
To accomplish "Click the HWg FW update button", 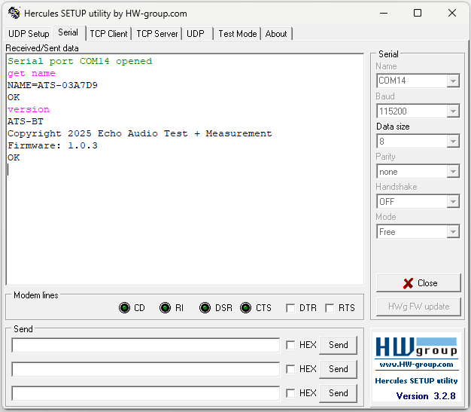I will [x=418, y=307].
